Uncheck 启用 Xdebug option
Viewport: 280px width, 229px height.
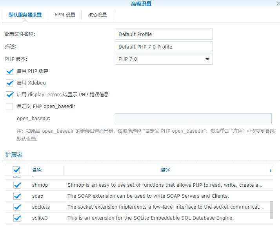point(10,83)
